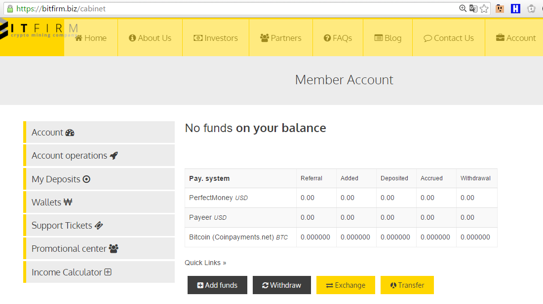The width and height of the screenshot is (543, 304).
Task: Open My Deposits in sidebar
Action: point(61,179)
